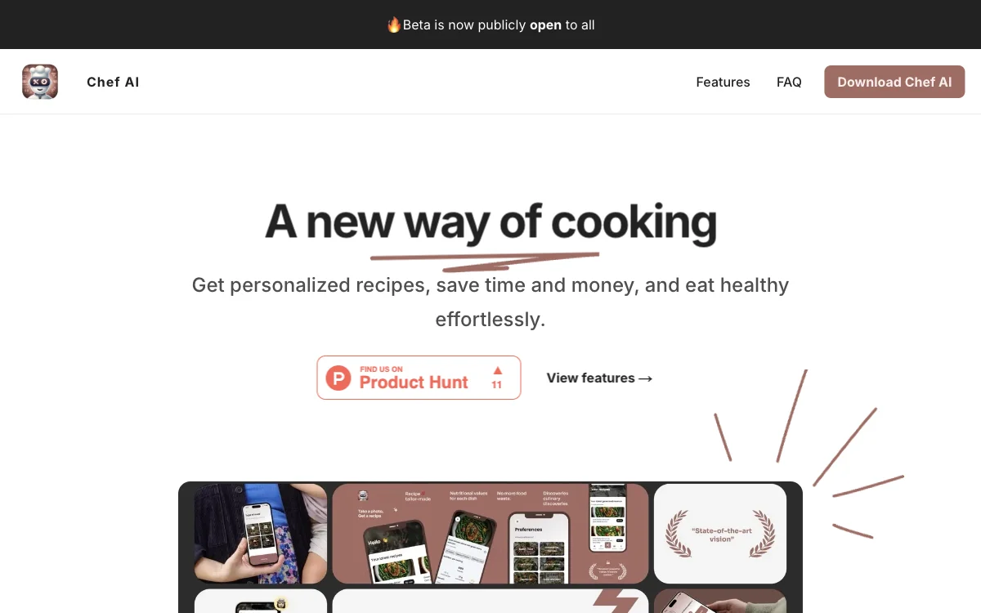
Task: Follow the View features link
Action: [x=599, y=378]
